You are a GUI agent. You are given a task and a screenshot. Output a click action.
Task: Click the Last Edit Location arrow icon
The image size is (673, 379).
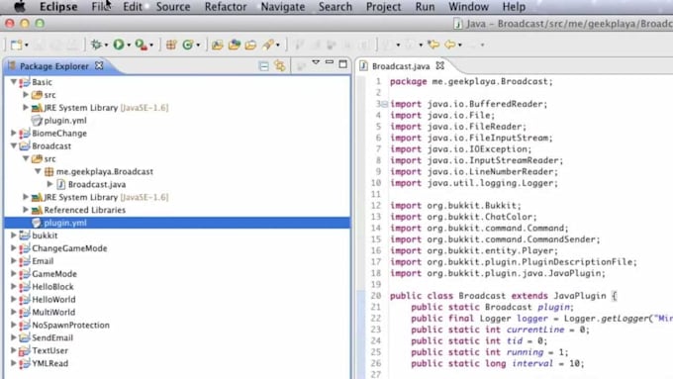[433, 45]
